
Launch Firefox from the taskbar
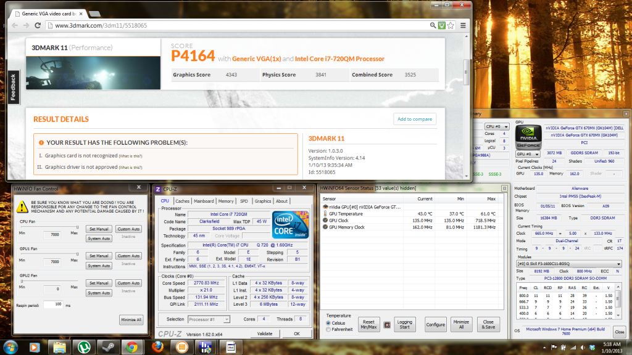tap(157, 347)
